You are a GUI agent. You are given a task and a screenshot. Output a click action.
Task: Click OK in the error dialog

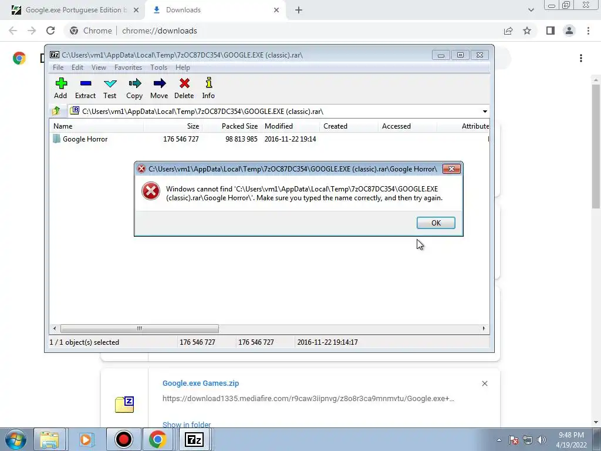(436, 223)
